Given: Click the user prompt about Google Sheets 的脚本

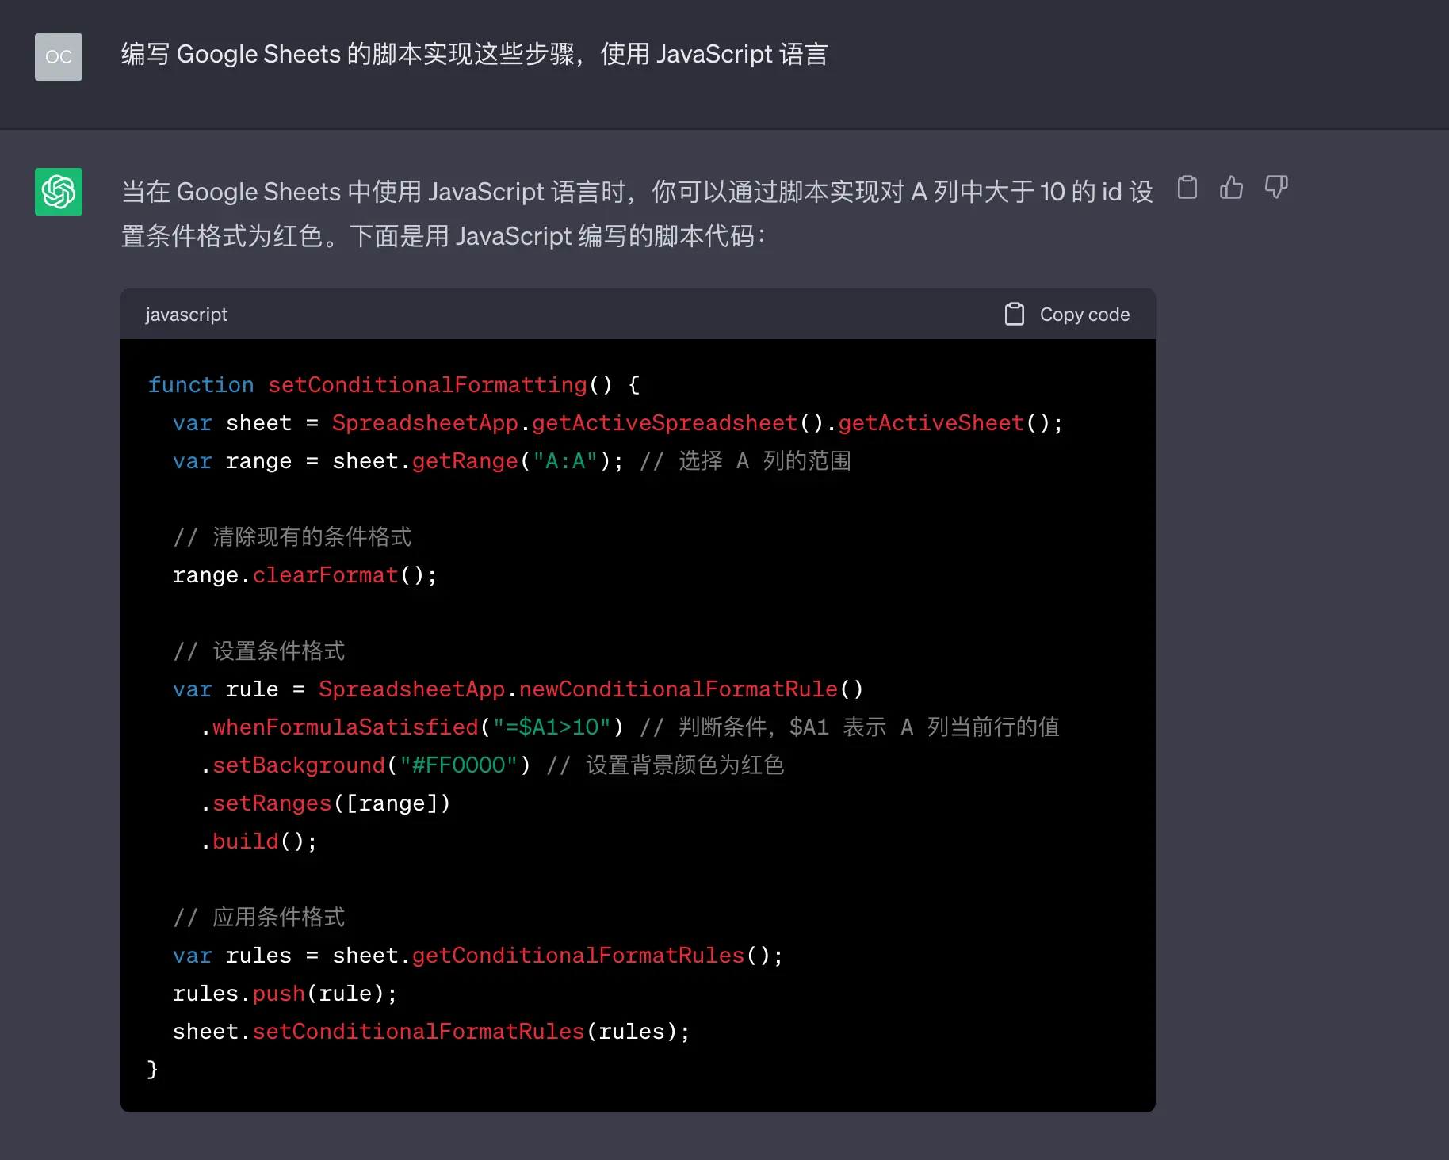Looking at the screenshot, I should [x=474, y=55].
